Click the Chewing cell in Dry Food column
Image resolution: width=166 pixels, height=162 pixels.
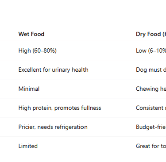point(151,89)
